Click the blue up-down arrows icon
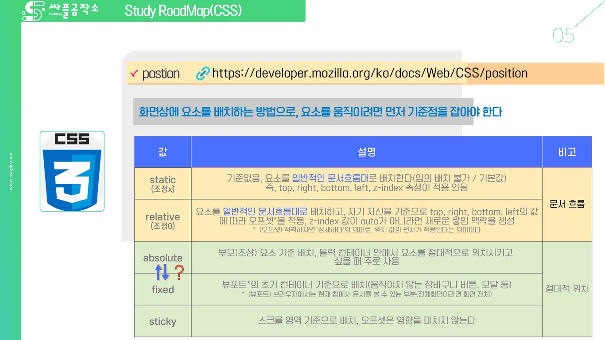 (x=161, y=272)
